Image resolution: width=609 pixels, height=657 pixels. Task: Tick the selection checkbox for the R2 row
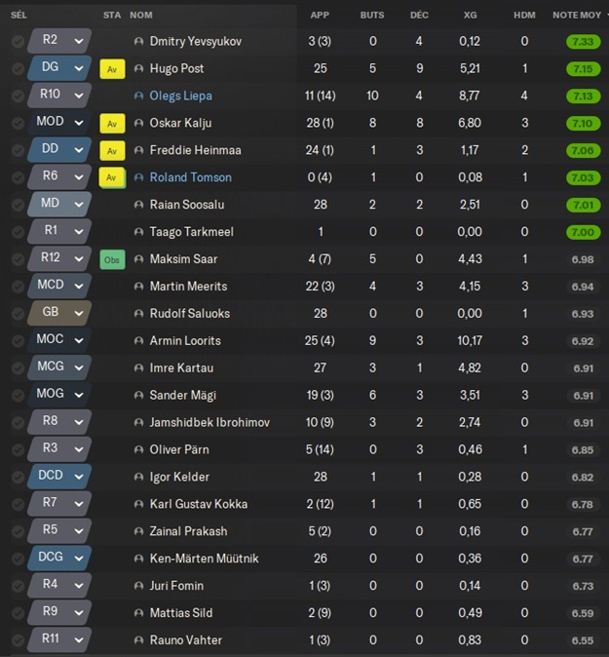[18, 42]
